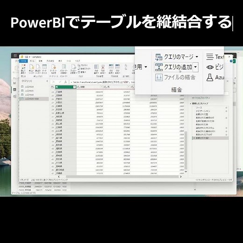Select the 人口1925 query

34,91
